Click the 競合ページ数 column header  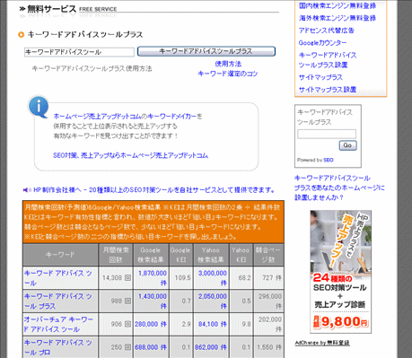(x=268, y=255)
